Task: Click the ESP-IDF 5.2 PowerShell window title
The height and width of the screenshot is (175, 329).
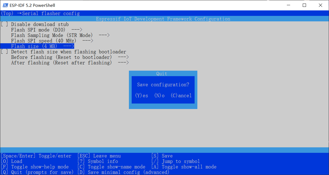Action: tap(32, 5)
